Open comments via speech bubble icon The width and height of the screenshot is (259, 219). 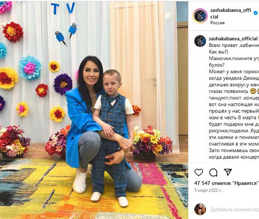213,172
